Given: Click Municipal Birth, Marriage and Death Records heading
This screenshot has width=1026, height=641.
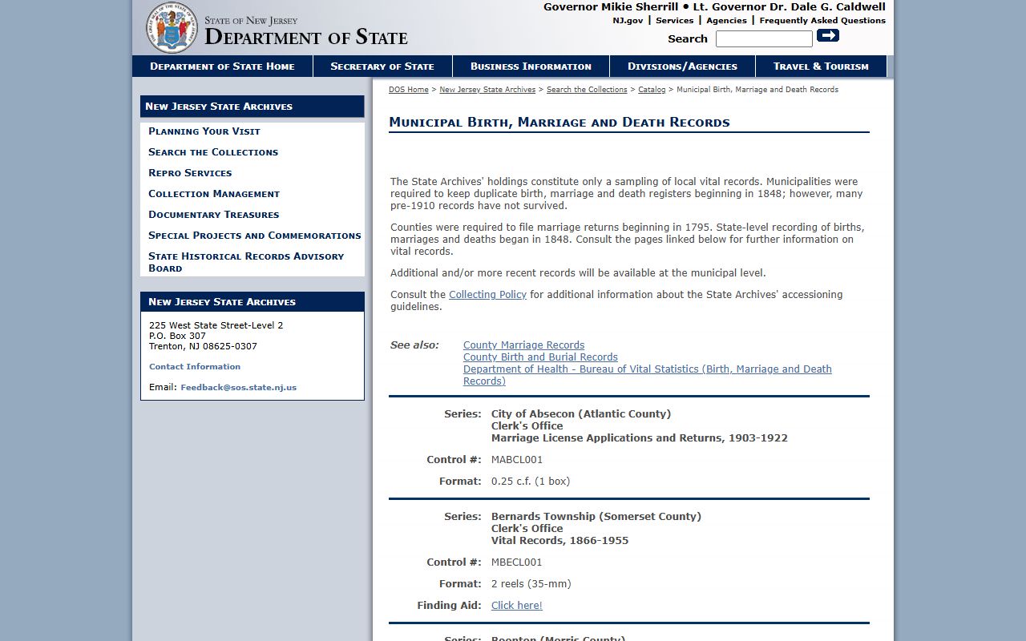Looking at the screenshot, I should click(559, 123).
